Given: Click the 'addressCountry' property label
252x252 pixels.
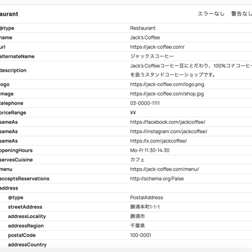Looking at the screenshot, I should [27, 245].
